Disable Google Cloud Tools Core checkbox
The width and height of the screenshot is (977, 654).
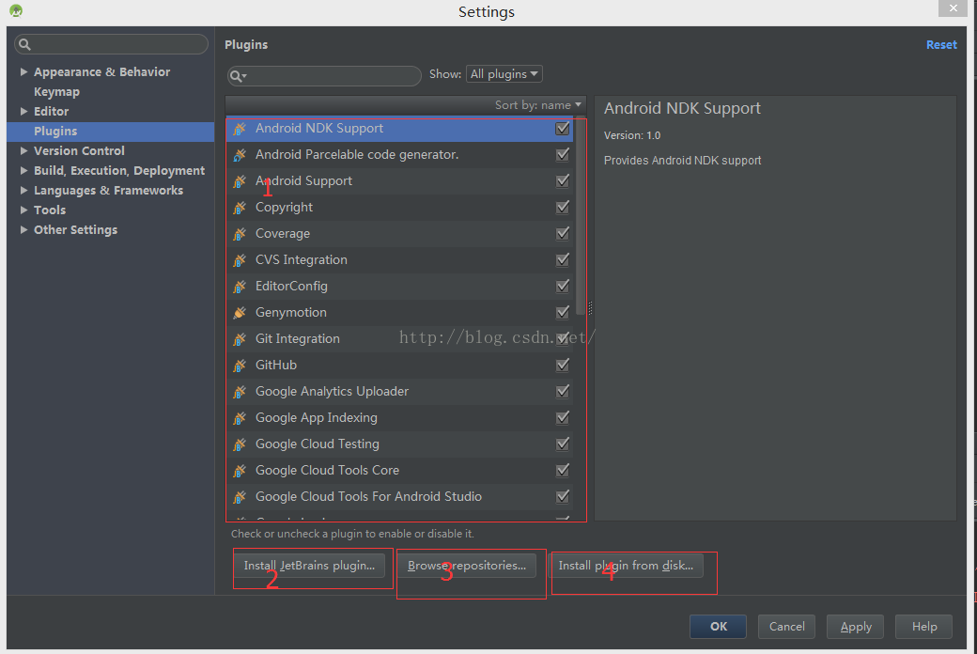(x=563, y=471)
